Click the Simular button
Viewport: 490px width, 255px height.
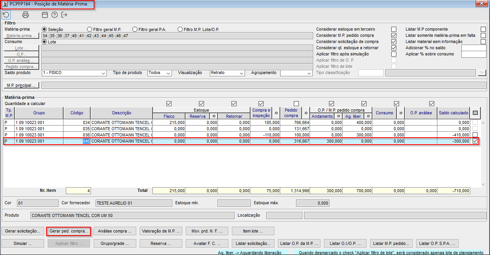[22, 244]
